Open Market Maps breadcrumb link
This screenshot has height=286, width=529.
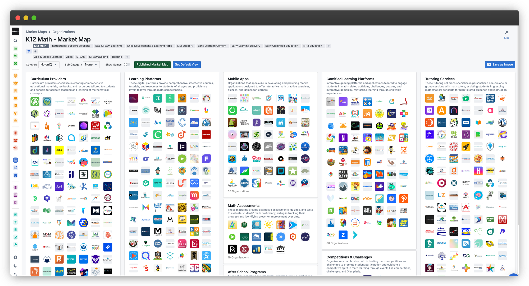pos(36,32)
